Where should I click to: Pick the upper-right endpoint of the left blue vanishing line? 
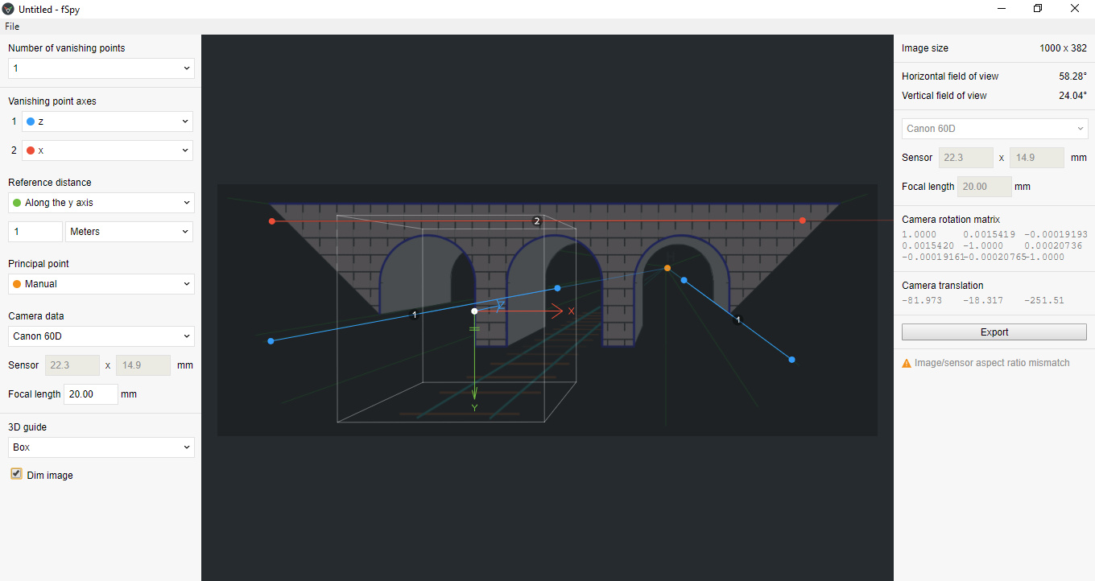coord(557,288)
